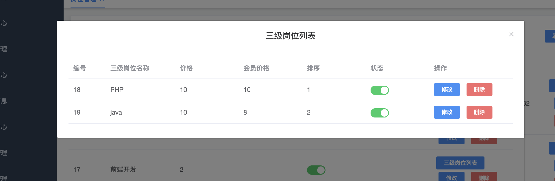
Task: Click the 三级岗位名称 column header
Action: (x=129, y=68)
